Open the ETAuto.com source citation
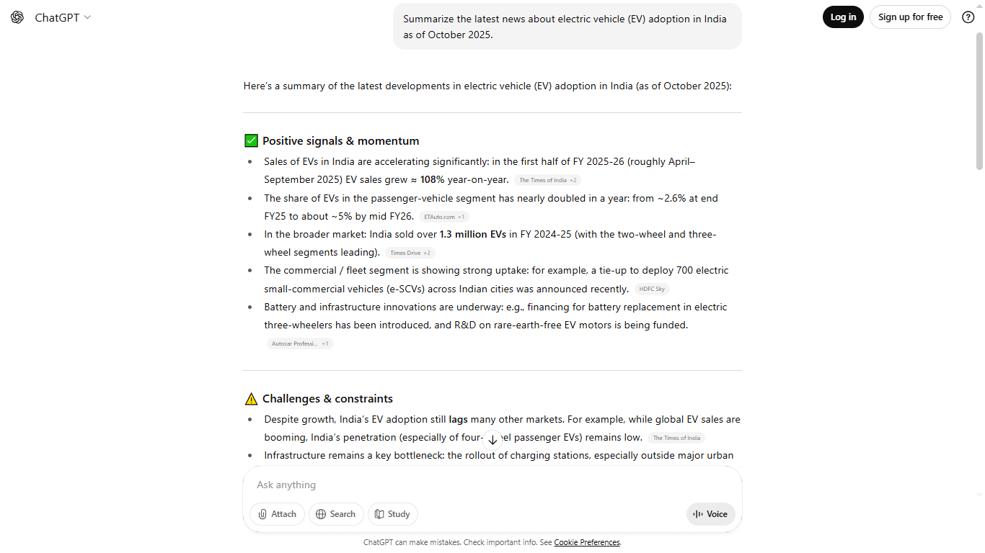Screen dimensions: 985x553 click(x=443, y=217)
